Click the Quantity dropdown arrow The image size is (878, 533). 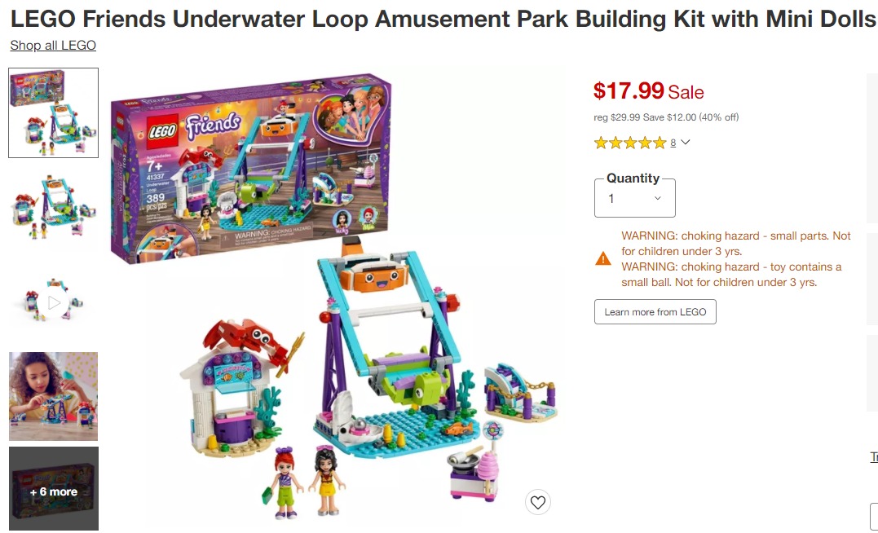point(658,198)
